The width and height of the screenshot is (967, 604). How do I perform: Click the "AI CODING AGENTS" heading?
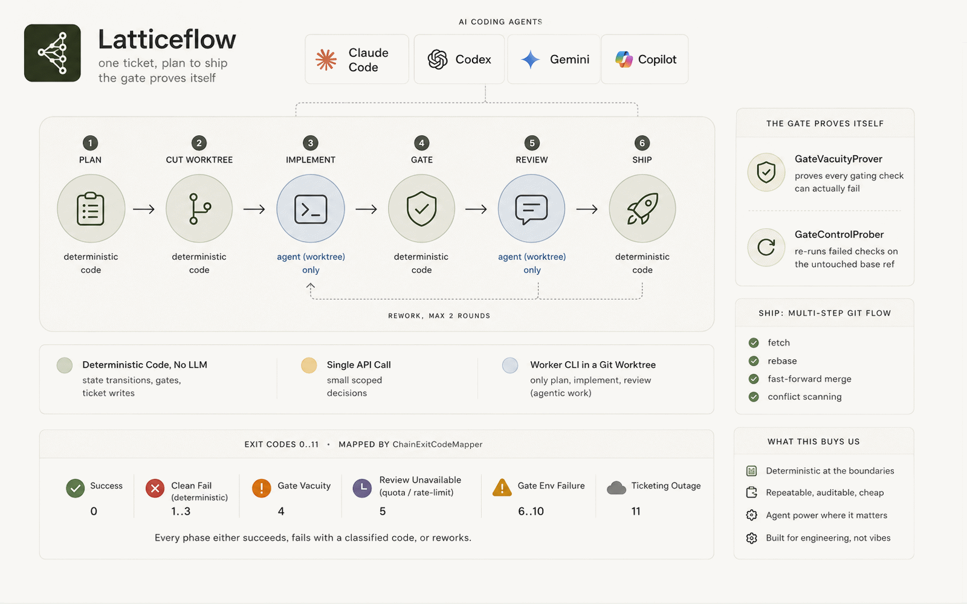(x=500, y=22)
